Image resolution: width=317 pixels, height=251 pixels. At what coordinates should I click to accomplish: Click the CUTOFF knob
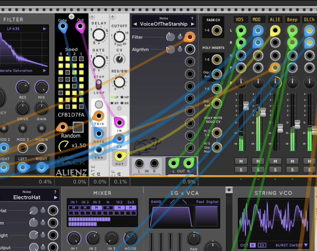(x=119, y=37)
